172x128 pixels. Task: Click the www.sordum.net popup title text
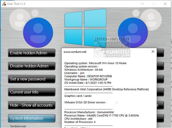tap(75, 52)
